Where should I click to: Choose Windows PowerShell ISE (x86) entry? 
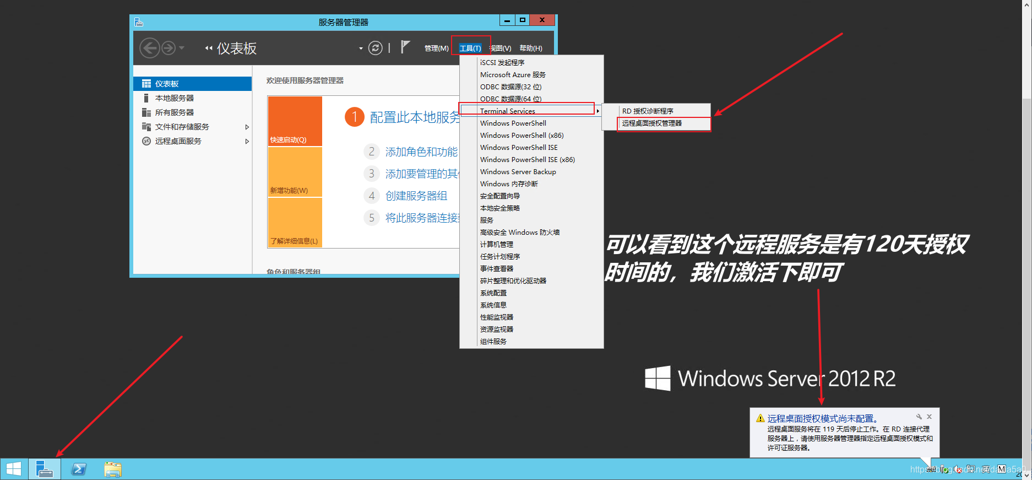pyautogui.click(x=532, y=159)
